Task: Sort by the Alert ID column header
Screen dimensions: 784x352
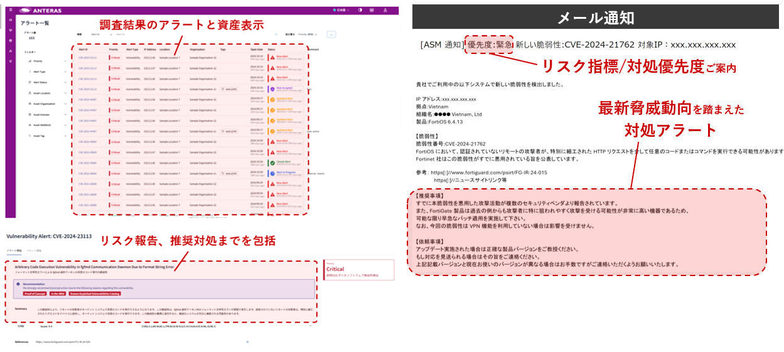Action: [x=83, y=48]
